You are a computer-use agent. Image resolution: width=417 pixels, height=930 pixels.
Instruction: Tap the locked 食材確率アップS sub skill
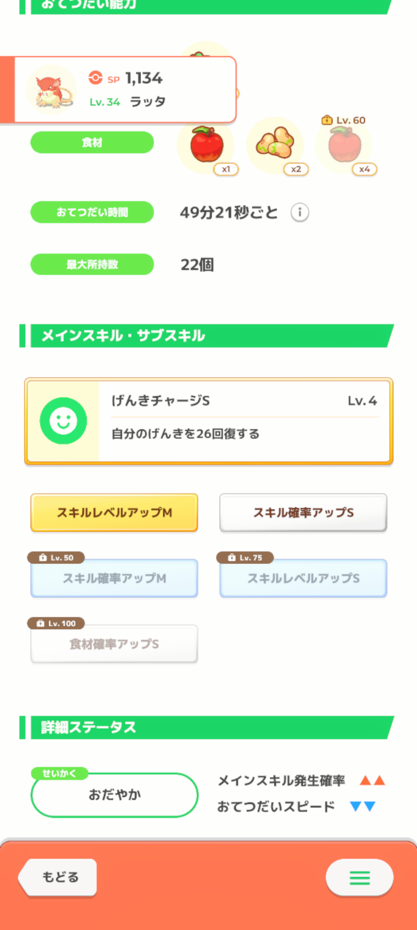pos(114,644)
